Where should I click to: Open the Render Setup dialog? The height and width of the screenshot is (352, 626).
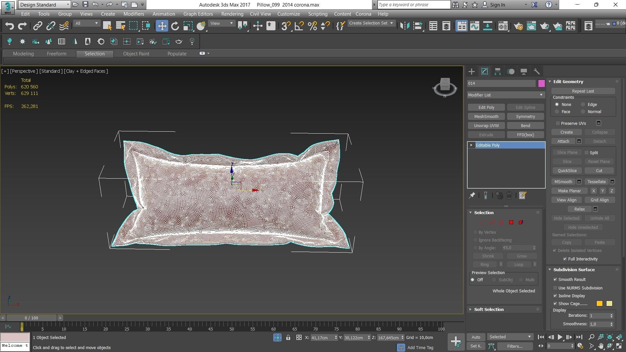pyautogui.click(x=518, y=26)
